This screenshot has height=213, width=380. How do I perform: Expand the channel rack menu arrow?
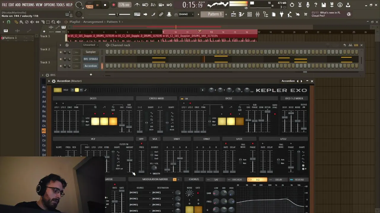(x=60, y=45)
